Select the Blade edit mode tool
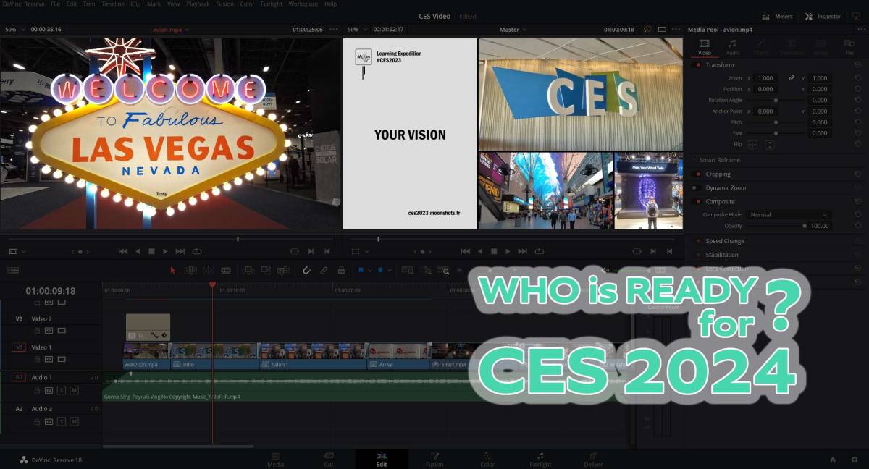Image resolution: width=869 pixels, height=469 pixels. click(226, 270)
